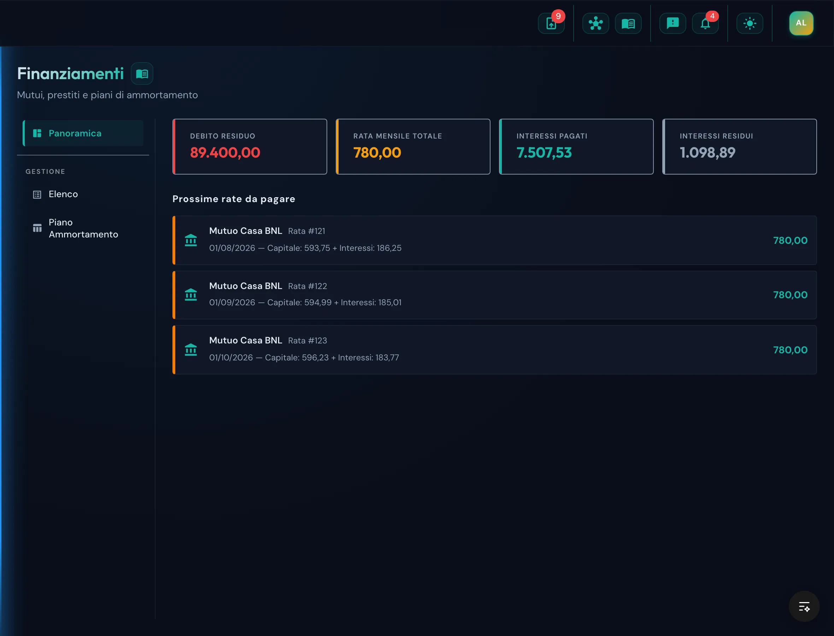Click the 780,00 amount on Rata #121

(x=790, y=240)
